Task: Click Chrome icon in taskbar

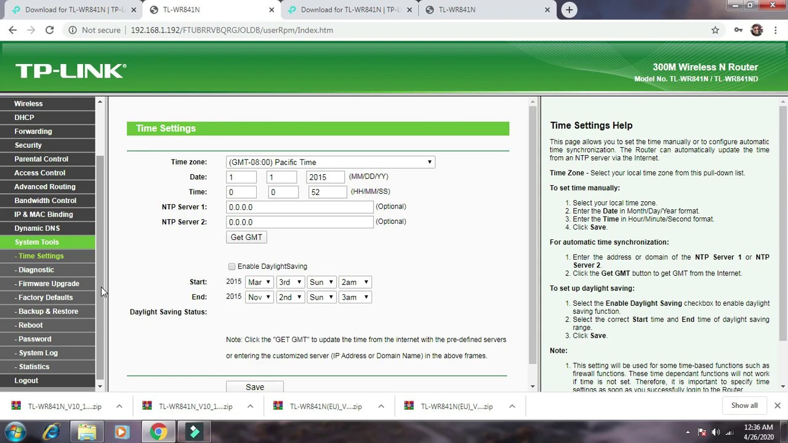Action: coord(158,432)
